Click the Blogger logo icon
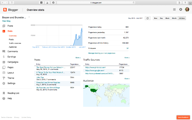The height and width of the screenshot is (120, 192). coord(5,10)
